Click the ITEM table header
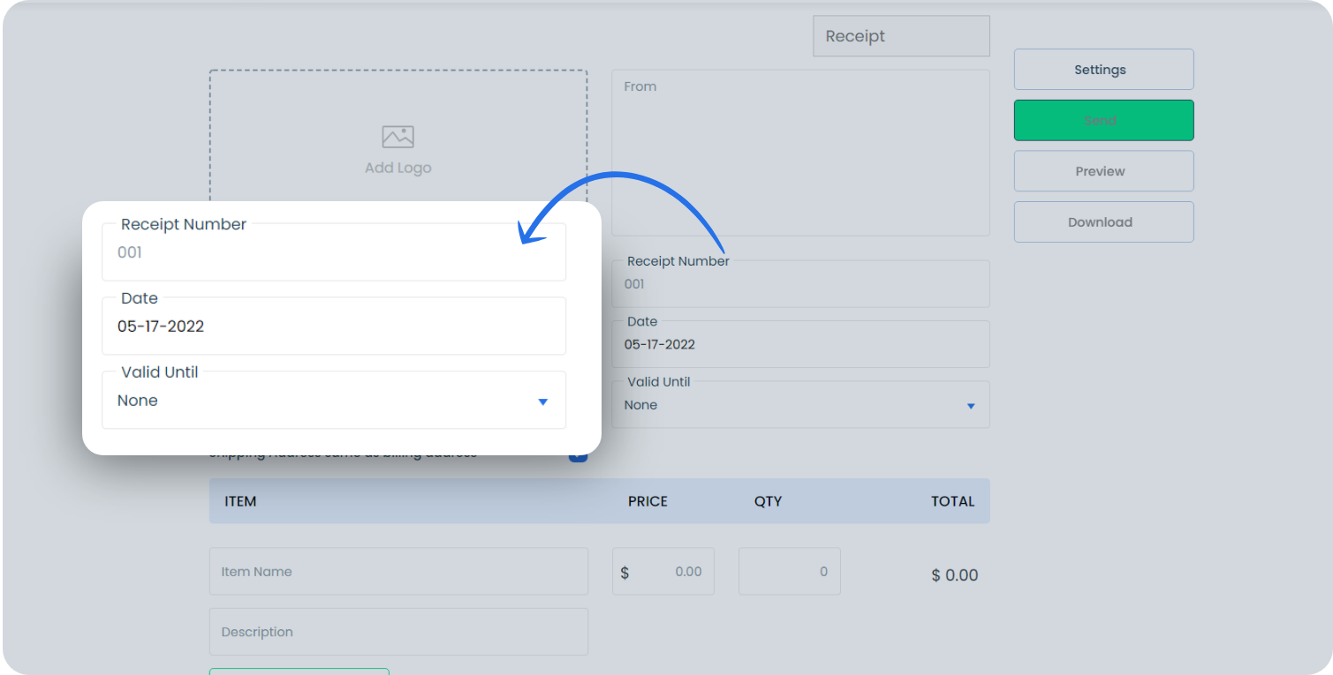Screen dimensions: 1333x675 [x=241, y=500]
